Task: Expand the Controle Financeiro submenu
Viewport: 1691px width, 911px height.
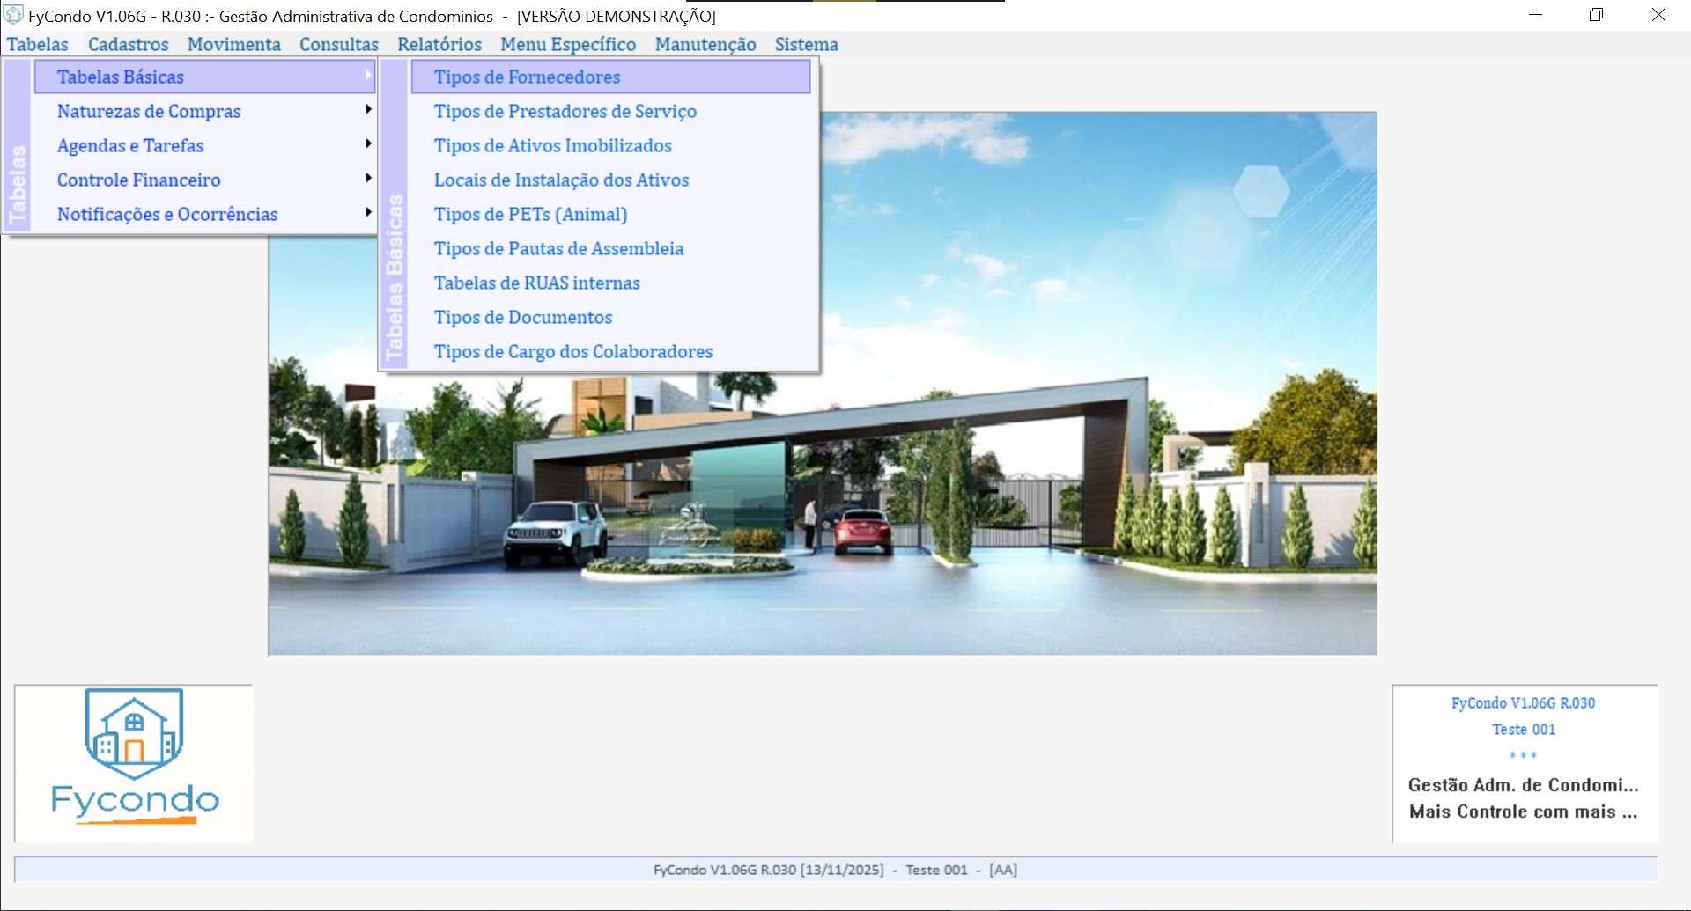Action: click(139, 180)
